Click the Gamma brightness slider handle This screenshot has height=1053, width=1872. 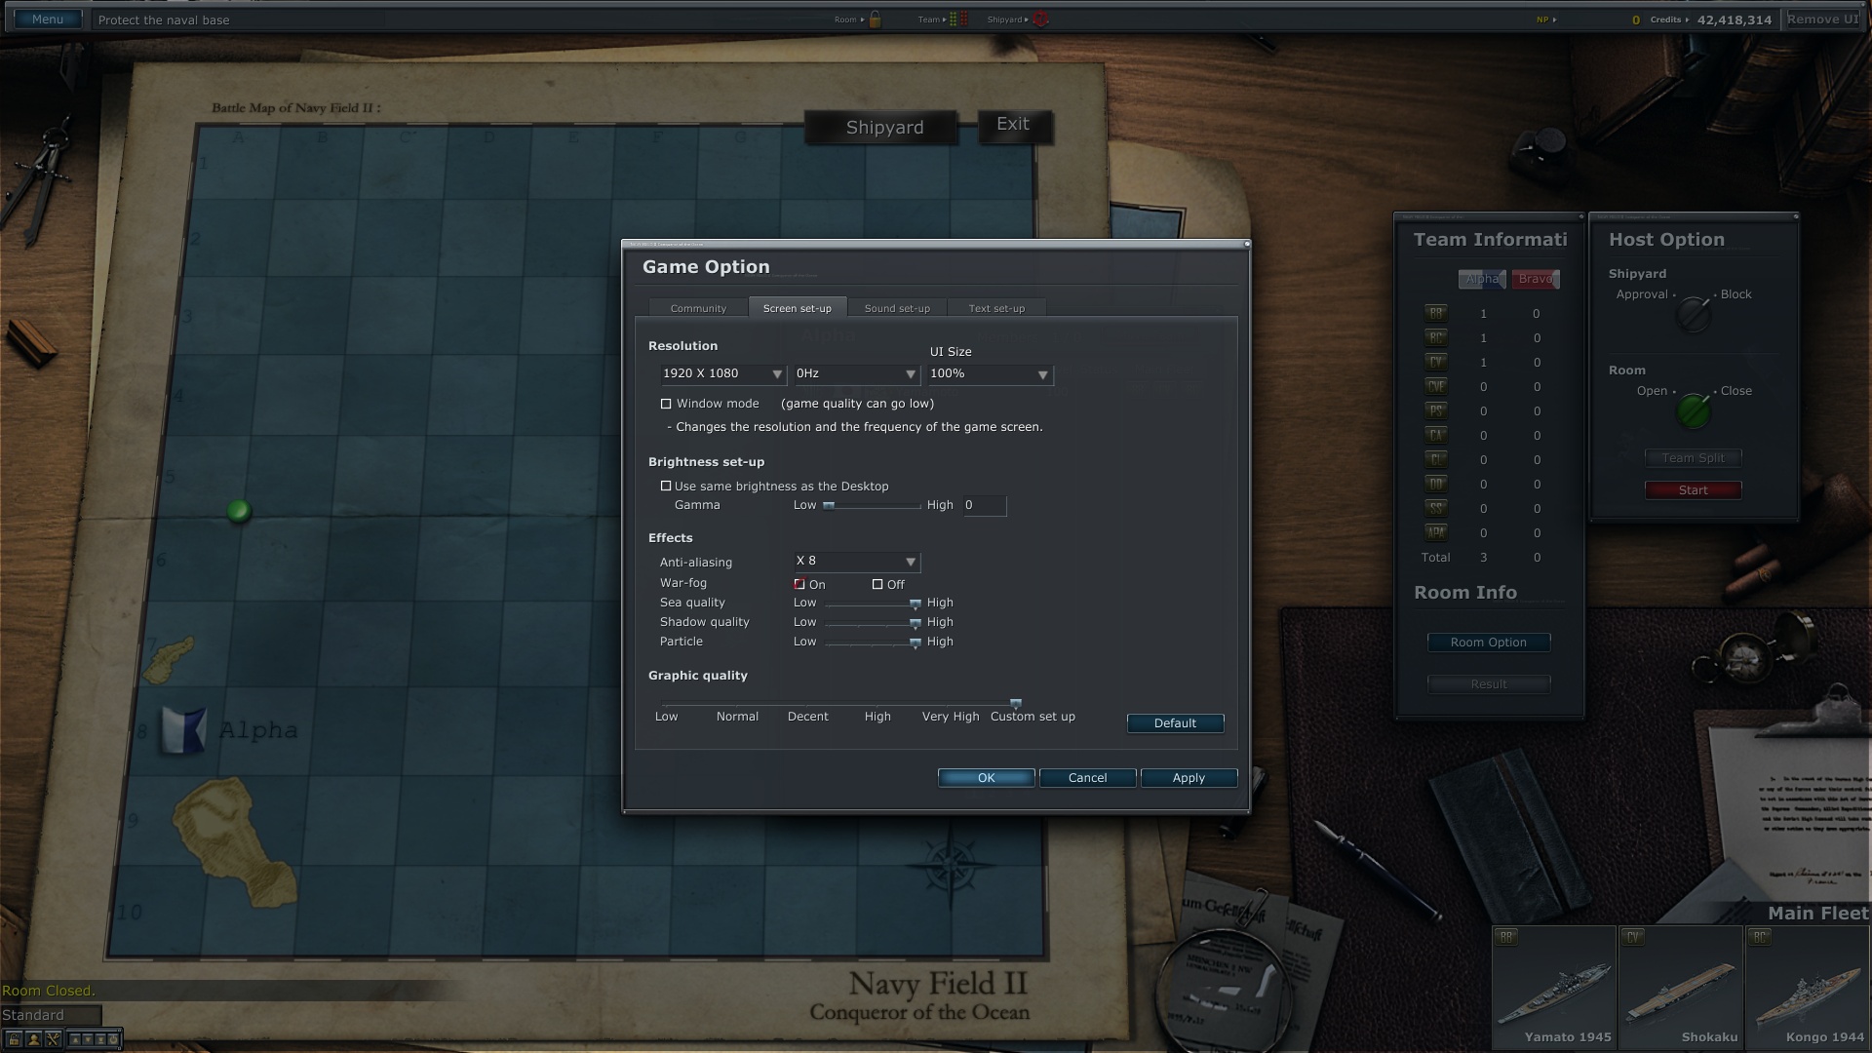(x=829, y=506)
